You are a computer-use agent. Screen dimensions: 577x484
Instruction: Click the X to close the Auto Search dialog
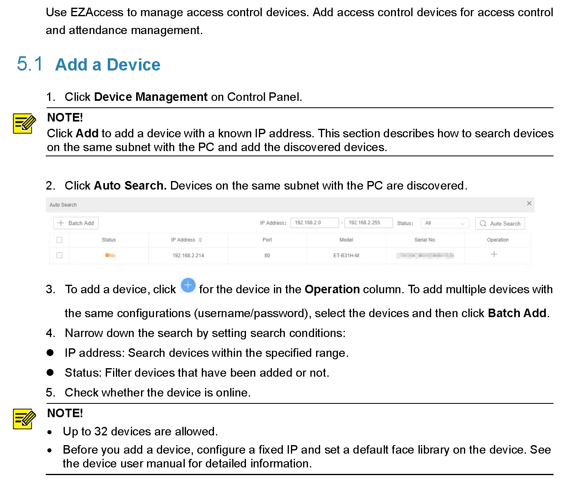529,203
